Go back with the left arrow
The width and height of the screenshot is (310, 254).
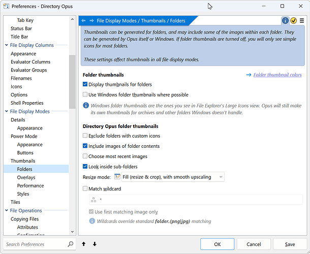83,20
